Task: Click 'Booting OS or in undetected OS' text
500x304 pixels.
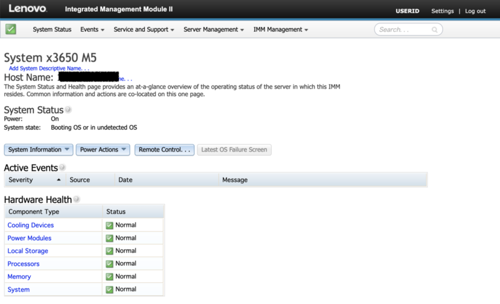Action: coord(94,127)
